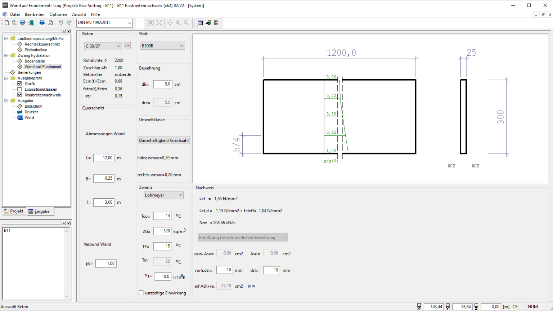Image resolution: width=553 pixels, height=311 pixels.
Task: Click the Save toolbar icon
Action: [23, 23]
